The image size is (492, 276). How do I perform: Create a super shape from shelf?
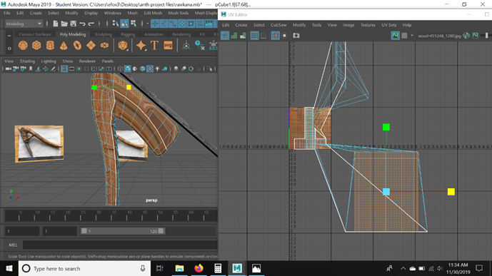(x=141, y=46)
